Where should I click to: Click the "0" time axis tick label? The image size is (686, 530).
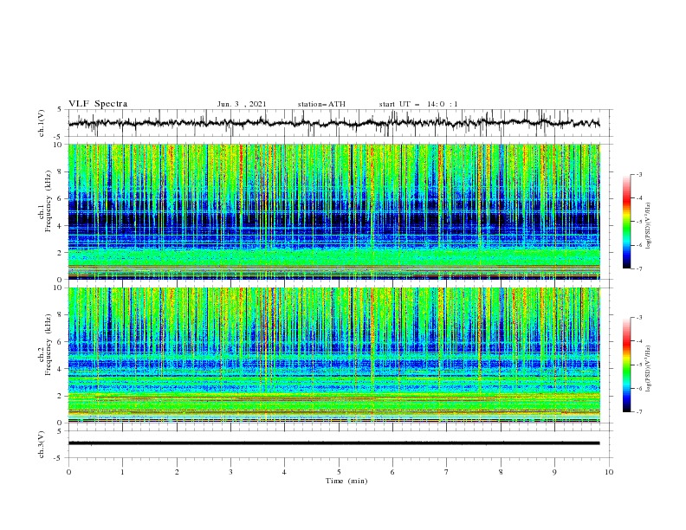pos(68,472)
